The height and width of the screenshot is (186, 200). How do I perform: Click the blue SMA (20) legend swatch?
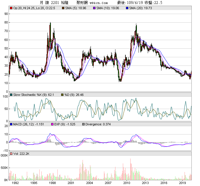point(127,8)
